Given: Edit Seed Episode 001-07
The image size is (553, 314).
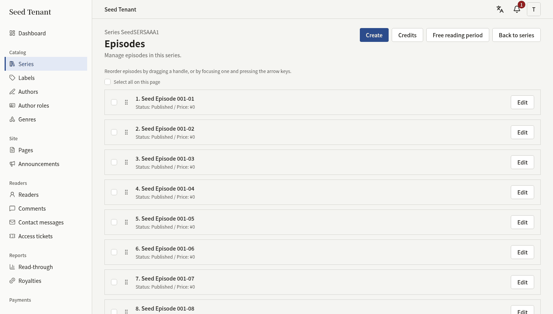Looking at the screenshot, I should [522, 282].
